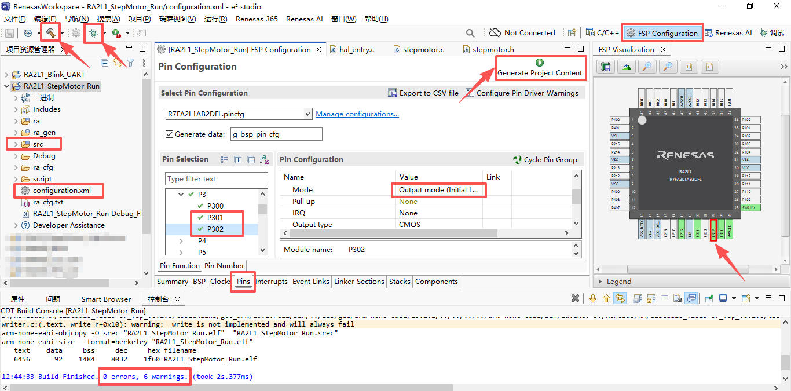The height and width of the screenshot is (391, 791).
Task: Select configuration.xml in project explorer
Action: [61, 191]
